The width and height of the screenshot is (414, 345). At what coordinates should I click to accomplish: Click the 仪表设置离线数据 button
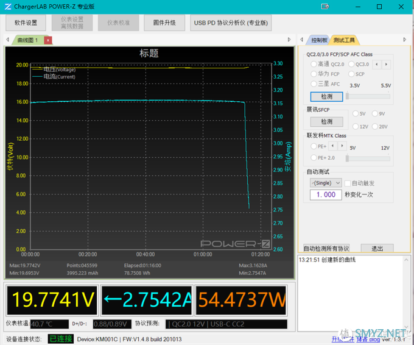tap(72, 23)
